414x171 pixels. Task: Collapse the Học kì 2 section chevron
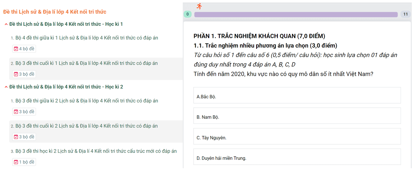coord(6,87)
